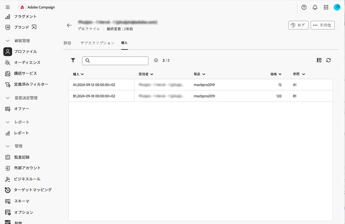Switch to the サブスクリプション tab
This screenshot has width=345, height=224.
pyautogui.click(x=97, y=43)
